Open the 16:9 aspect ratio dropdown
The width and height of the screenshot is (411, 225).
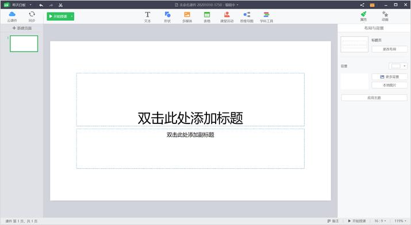click(380, 221)
